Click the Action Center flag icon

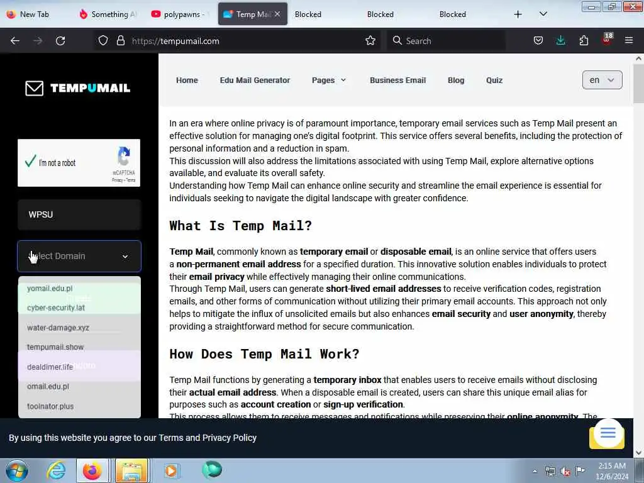(x=580, y=470)
